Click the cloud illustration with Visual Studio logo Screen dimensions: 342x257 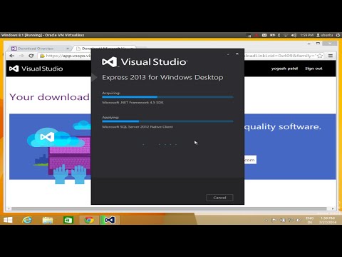tap(56, 137)
